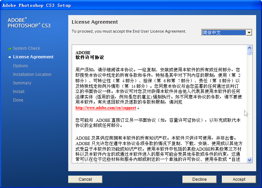This screenshot has width=262, height=188.
Task: Select the Install step
Action: [19, 91]
